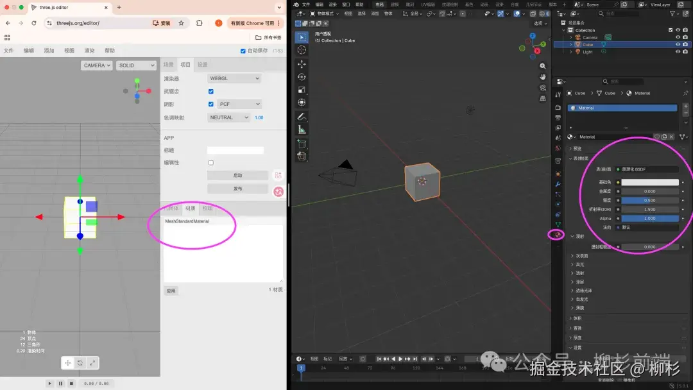Open the Material properties tab icon

[x=558, y=234]
